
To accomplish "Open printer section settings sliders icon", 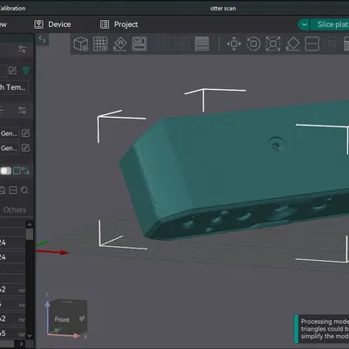I will point(22,49).
